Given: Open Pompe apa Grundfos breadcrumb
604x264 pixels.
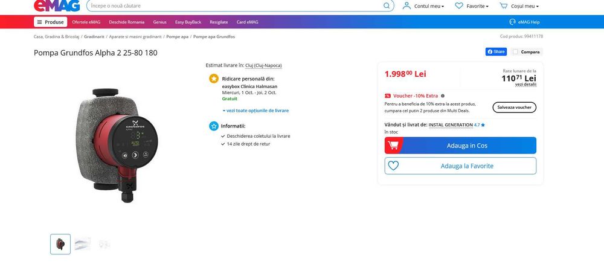Looking at the screenshot, I should [214, 37].
